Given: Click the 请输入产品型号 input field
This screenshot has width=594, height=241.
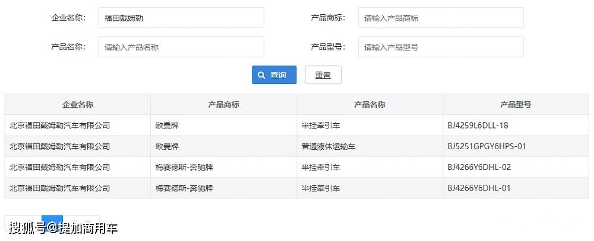Looking at the screenshot, I should pos(440,47).
